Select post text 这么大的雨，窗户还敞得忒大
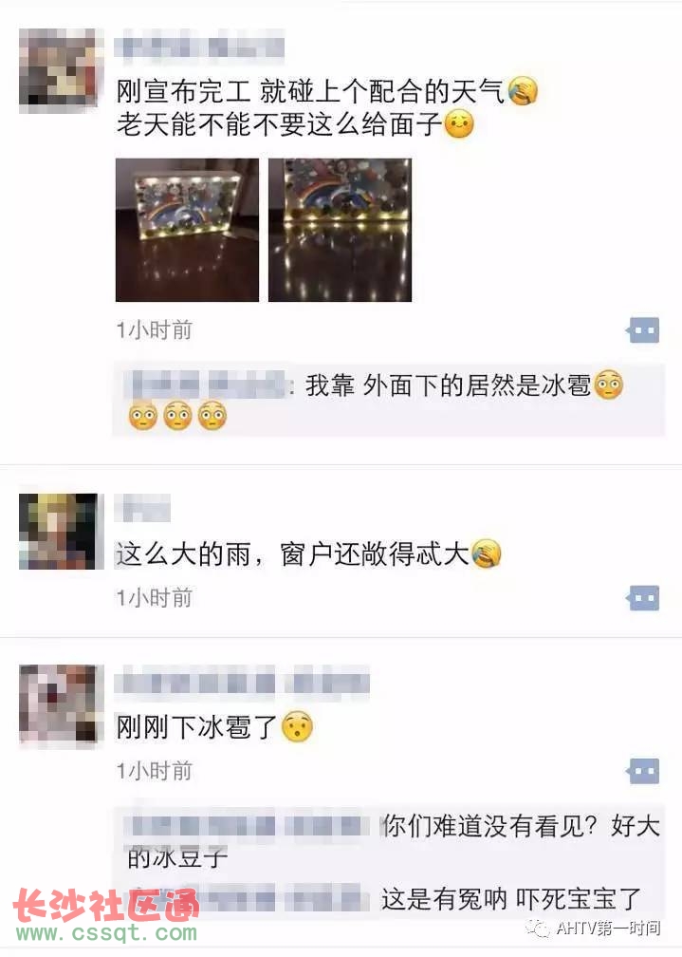This screenshot has width=682, height=957. (x=293, y=554)
